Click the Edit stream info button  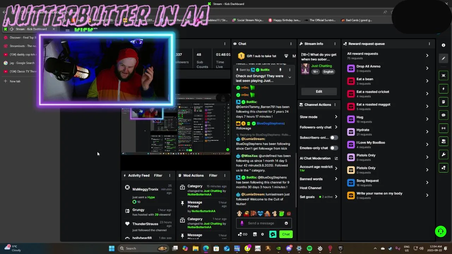click(x=319, y=91)
